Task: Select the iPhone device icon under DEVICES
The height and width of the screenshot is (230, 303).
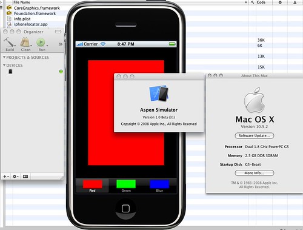Action: pyautogui.click(x=10, y=72)
